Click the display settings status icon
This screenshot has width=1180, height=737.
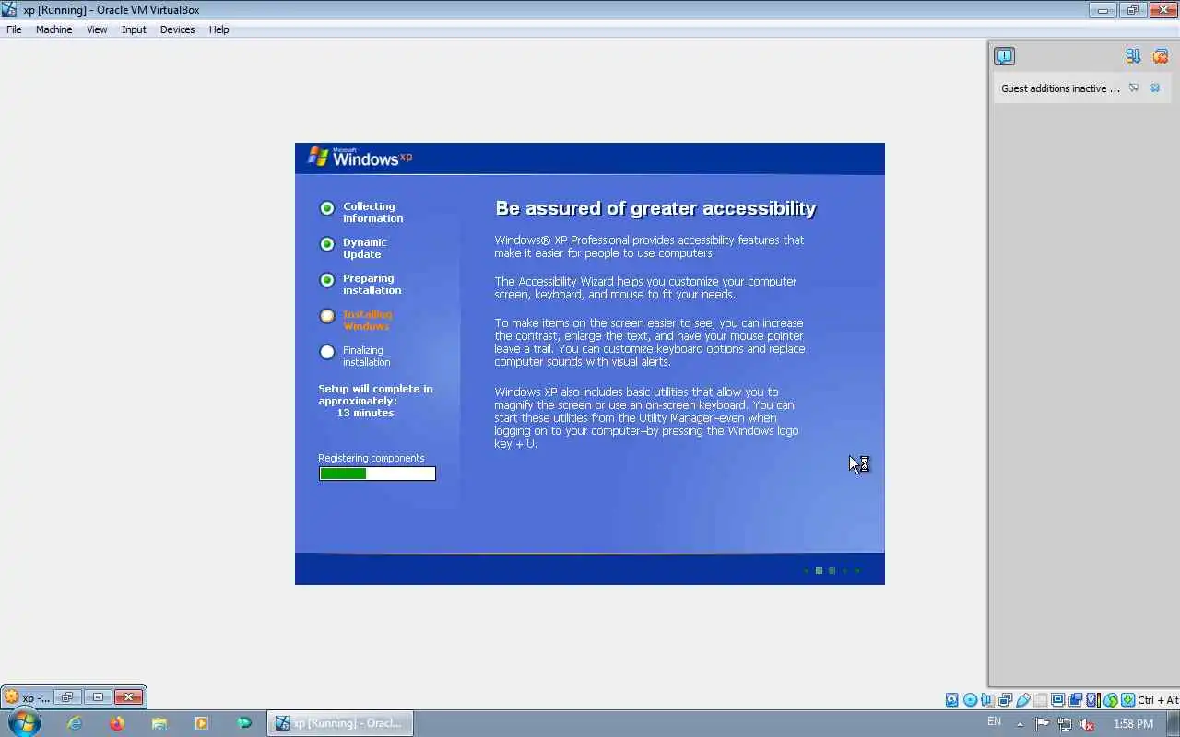(1057, 700)
